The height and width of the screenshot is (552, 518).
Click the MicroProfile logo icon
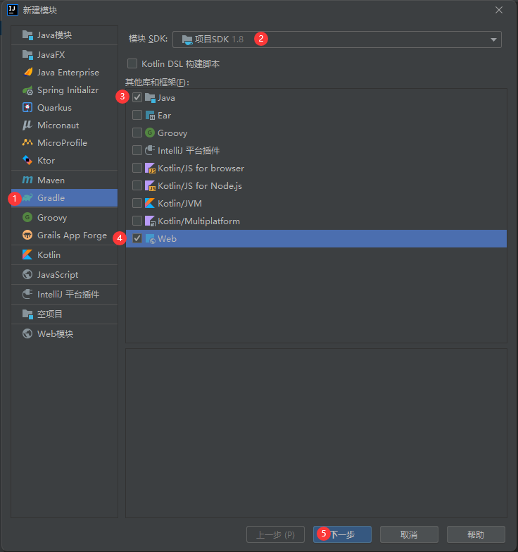[x=27, y=142]
